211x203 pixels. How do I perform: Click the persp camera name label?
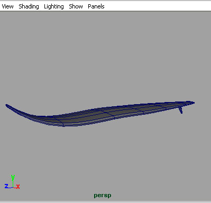click(x=103, y=196)
